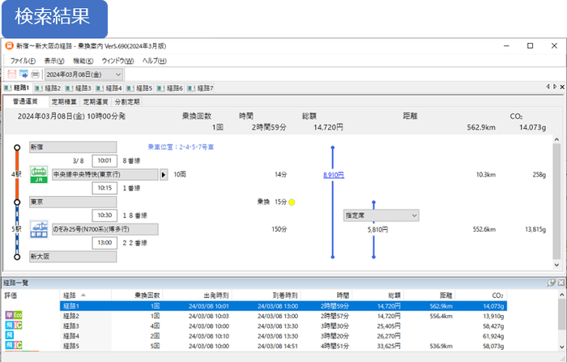Click the のぞみ25号 train name button
This screenshot has height=362, width=567.
[104, 229]
